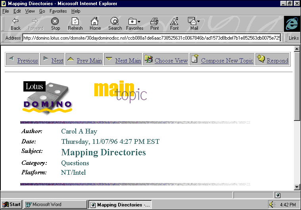Follow the Compose New Topic link
The height and width of the screenshot is (210, 301).
coord(227,61)
